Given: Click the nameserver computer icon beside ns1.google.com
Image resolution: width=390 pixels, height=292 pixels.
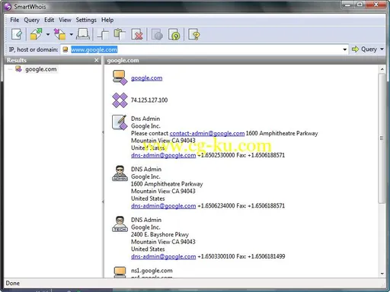Looking at the screenshot, I should pyautogui.click(x=120, y=272).
